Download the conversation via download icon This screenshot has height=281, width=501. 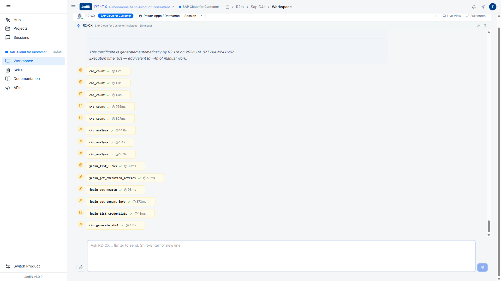(479, 26)
